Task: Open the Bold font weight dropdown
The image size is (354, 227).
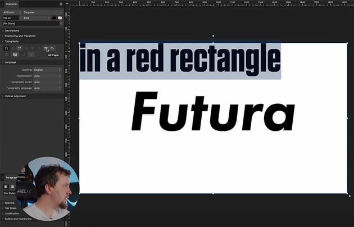Action: pyautogui.click(x=36, y=18)
